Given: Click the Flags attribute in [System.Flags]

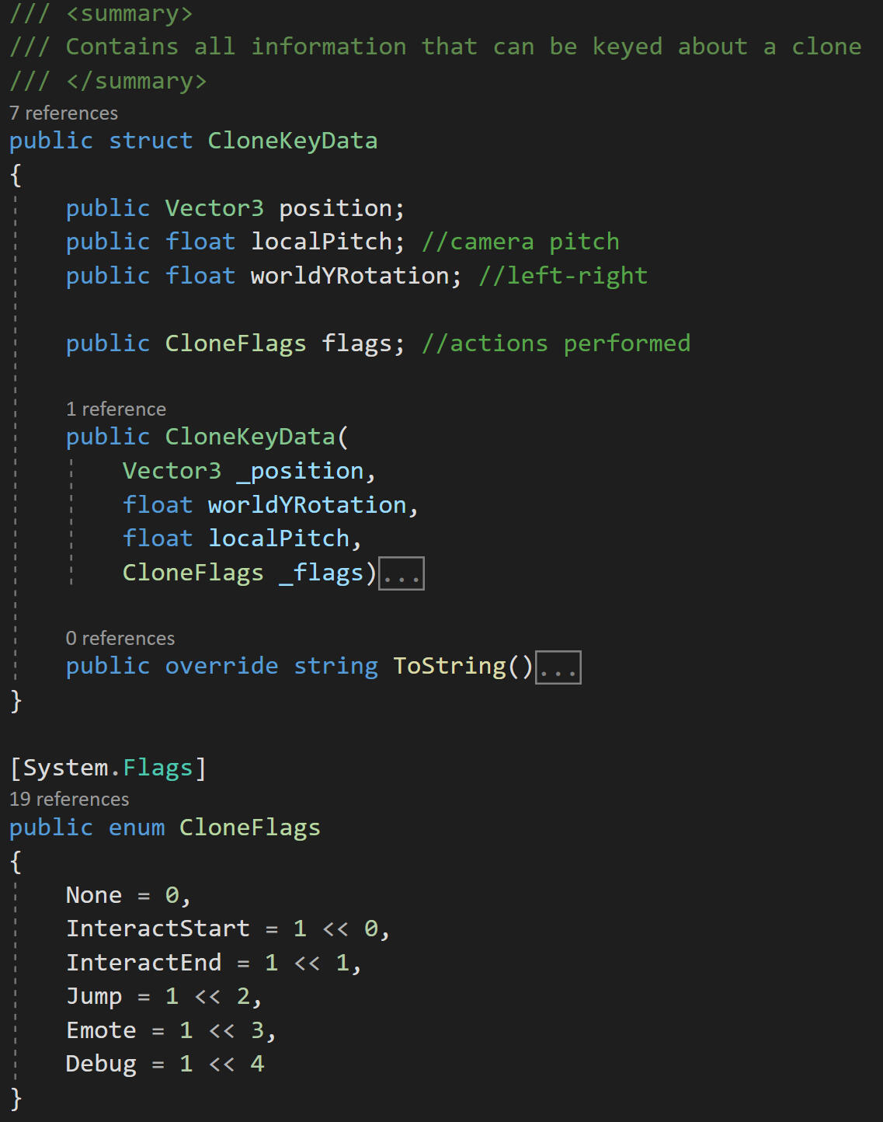Looking at the screenshot, I should click(x=158, y=768).
